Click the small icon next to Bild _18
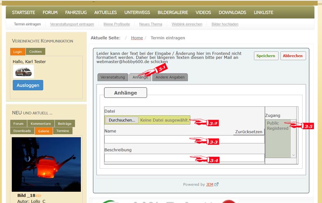 [x=39, y=196]
